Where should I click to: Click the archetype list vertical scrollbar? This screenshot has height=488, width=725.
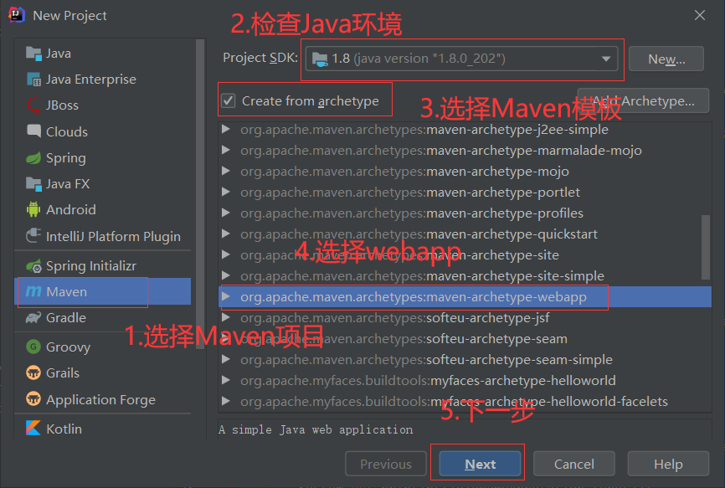pyautogui.click(x=706, y=247)
